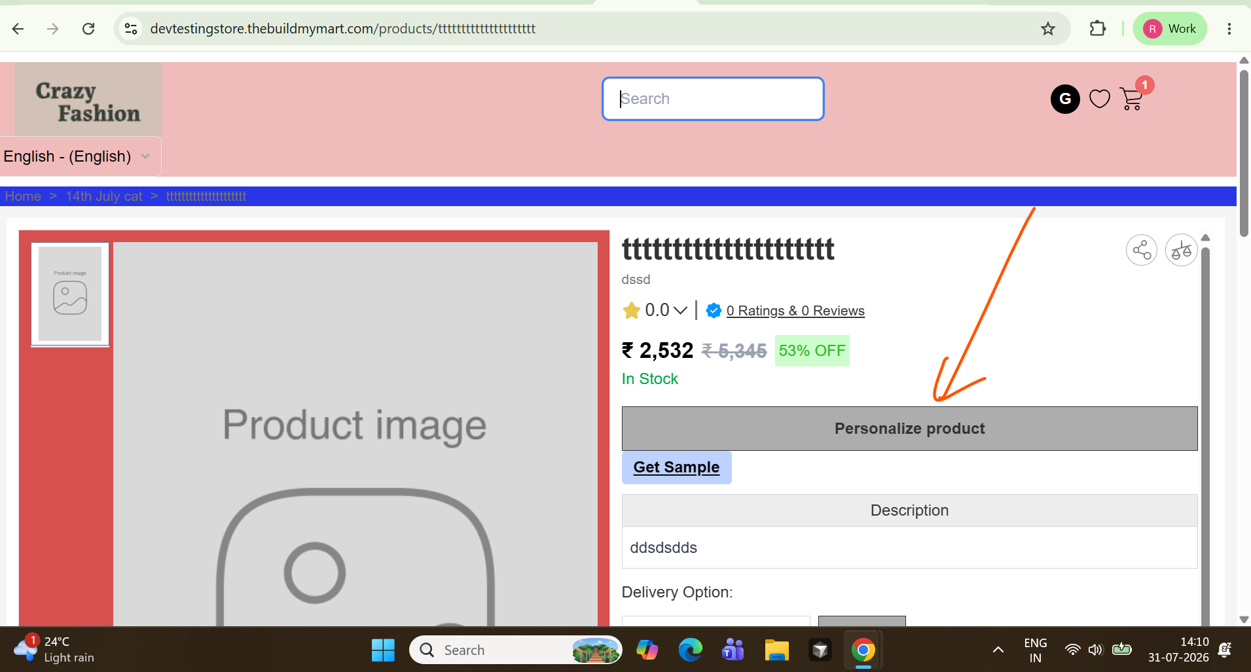This screenshot has width=1251, height=672.
Task: Open the notification bell in tray
Action: pos(1225,650)
